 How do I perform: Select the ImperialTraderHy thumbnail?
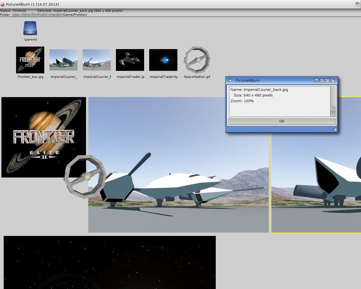(163, 60)
